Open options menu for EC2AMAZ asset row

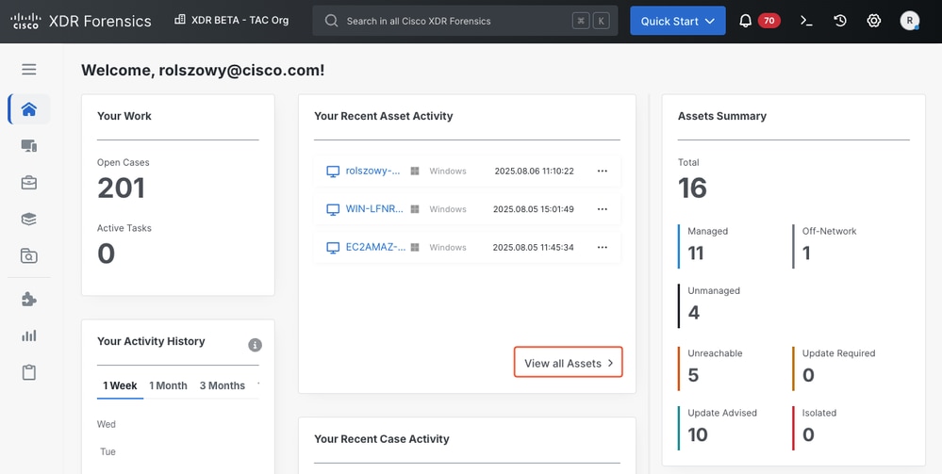[603, 247]
